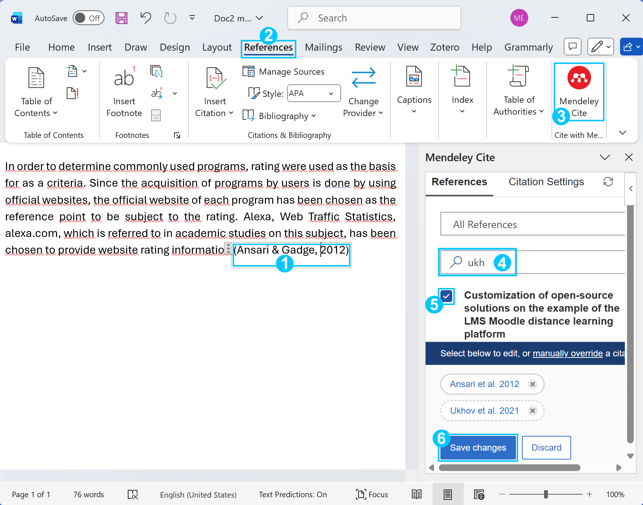Open the Bibliography dropdown
643x505 pixels.
[279, 116]
